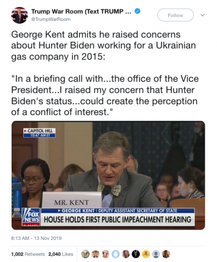
Task: Open the @TrumpWarRoom handle link
Action: (51, 19)
